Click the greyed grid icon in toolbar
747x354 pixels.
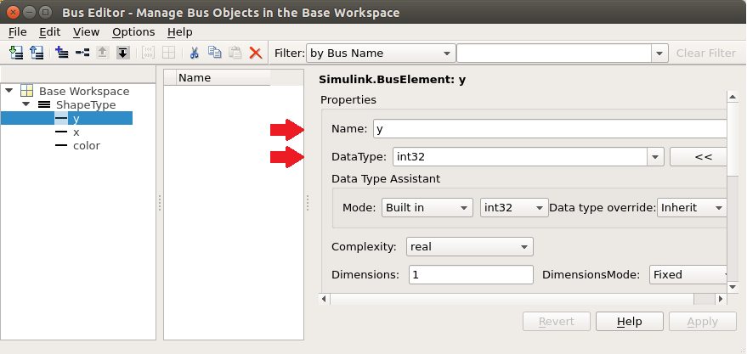168,53
